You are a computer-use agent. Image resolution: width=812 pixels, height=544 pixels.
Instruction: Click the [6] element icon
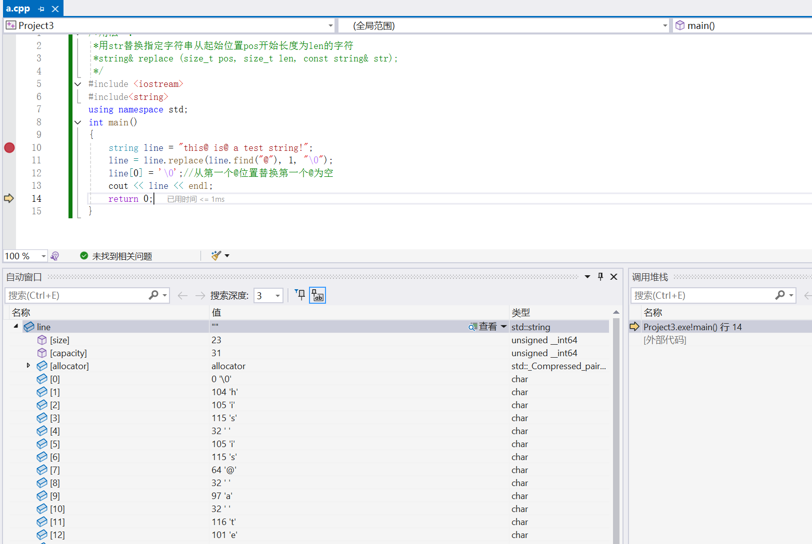tap(42, 457)
